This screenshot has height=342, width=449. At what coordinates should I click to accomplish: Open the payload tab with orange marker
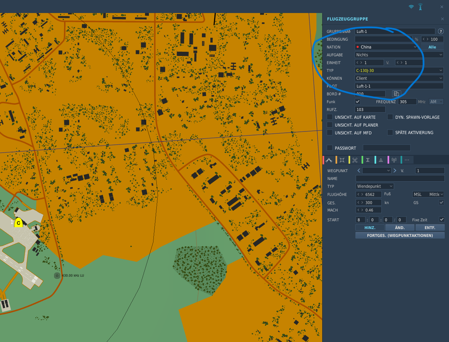(342, 160)
